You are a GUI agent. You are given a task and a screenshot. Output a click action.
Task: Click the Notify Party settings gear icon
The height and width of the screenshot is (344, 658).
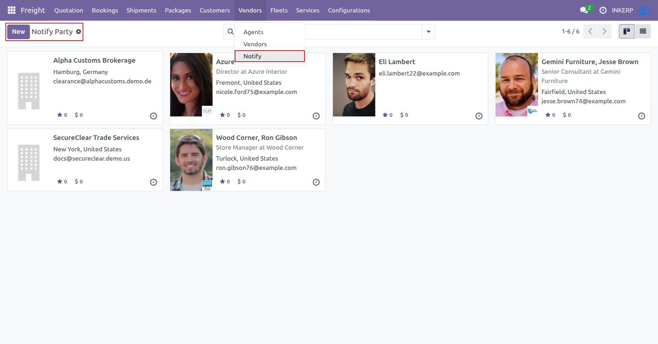(x=79, y=32)
